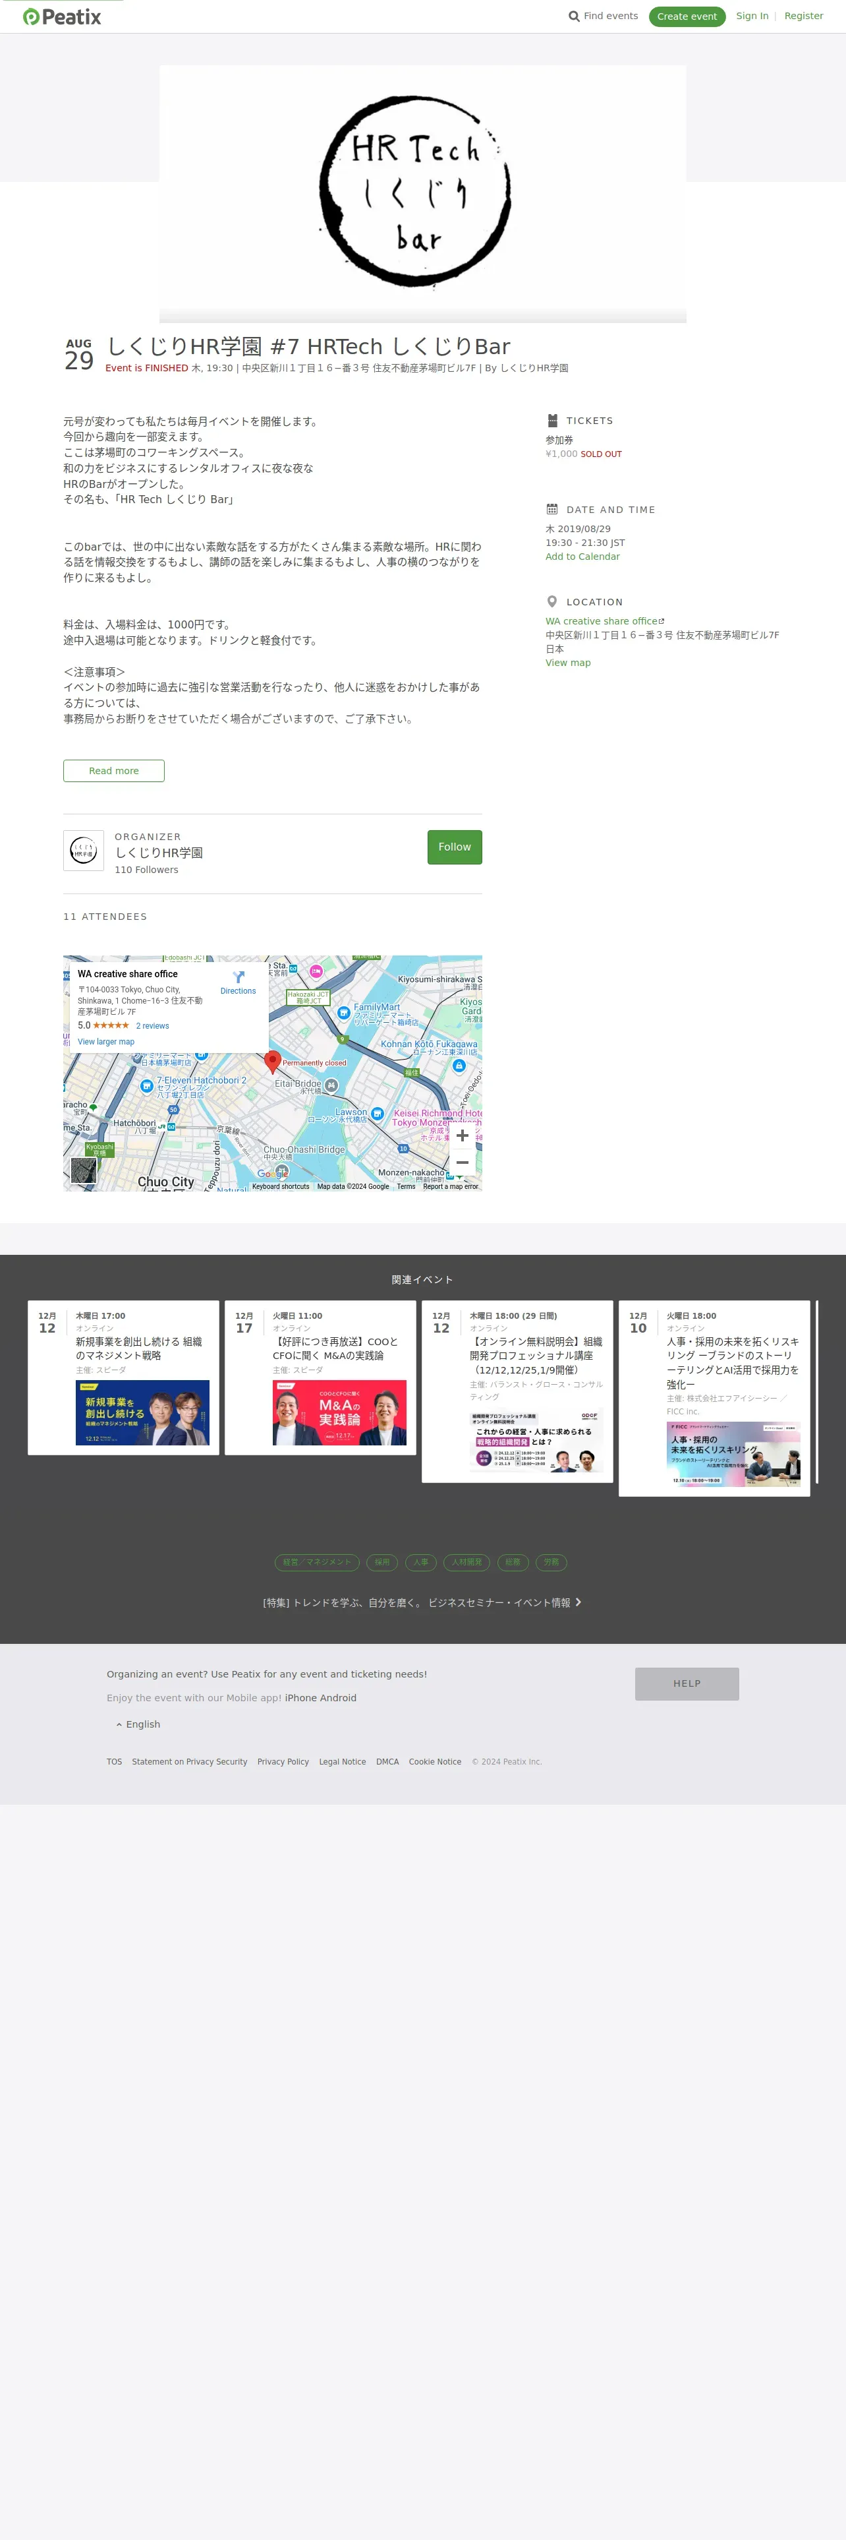The height and width of the screenshot is (2540, 846).
Task: Open Statement on Privacy Security link
Action: click(189, 1762)
